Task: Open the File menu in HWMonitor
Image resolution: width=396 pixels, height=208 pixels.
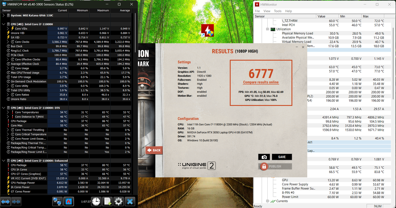Action: point(257,11)
